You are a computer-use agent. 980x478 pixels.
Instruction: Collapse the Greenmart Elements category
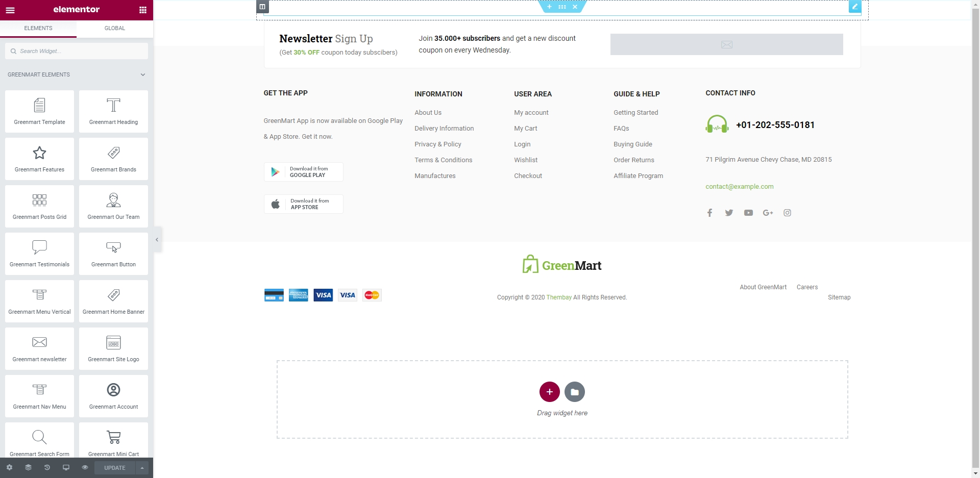(x=143, y=74)
